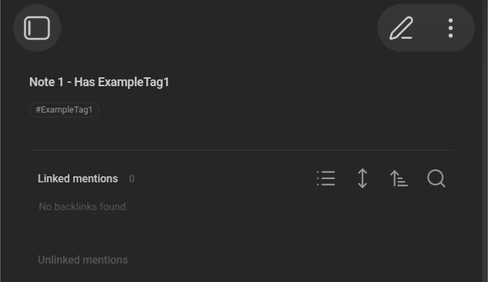Show the backlinks search filter
The width and height of the screenshot is (488, 282).
(x=436, y=178)
